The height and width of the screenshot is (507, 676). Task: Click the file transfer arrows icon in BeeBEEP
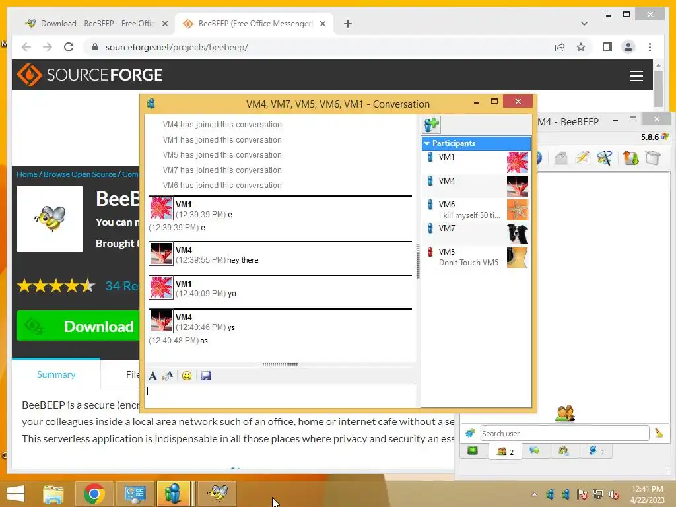tap(630, 158)
